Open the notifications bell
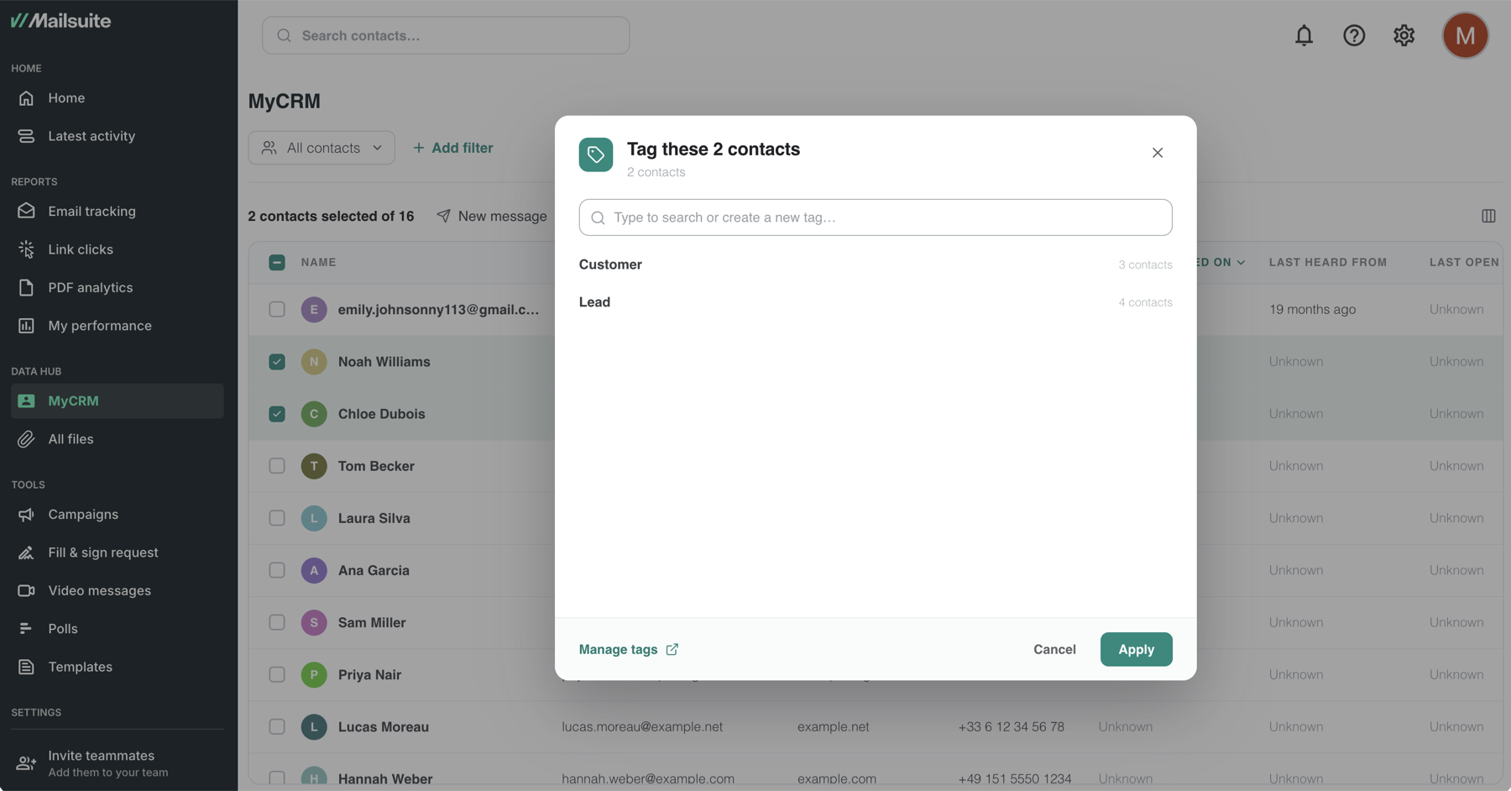 (x=1304, y=35)
